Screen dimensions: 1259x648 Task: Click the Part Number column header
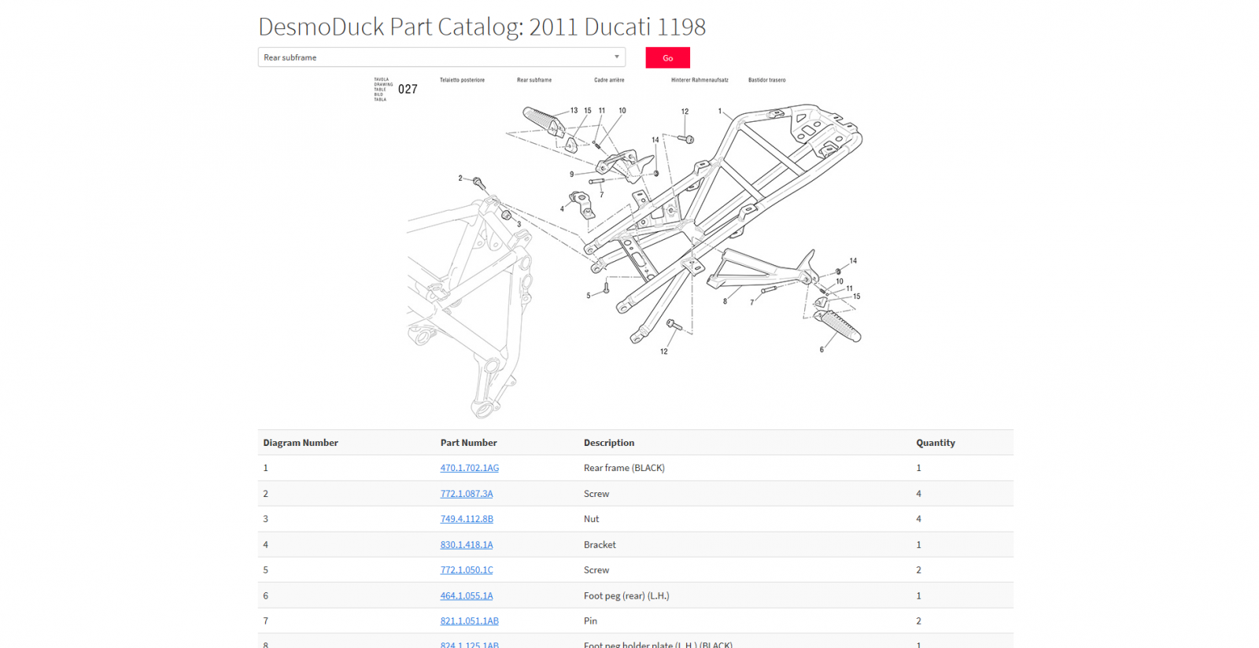tap(468, 443)
